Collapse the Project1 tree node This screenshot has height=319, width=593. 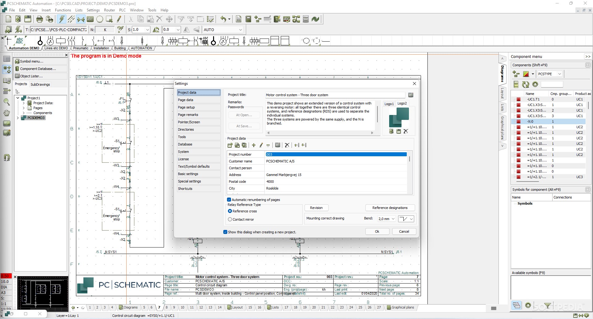click(x=18, y=98)
